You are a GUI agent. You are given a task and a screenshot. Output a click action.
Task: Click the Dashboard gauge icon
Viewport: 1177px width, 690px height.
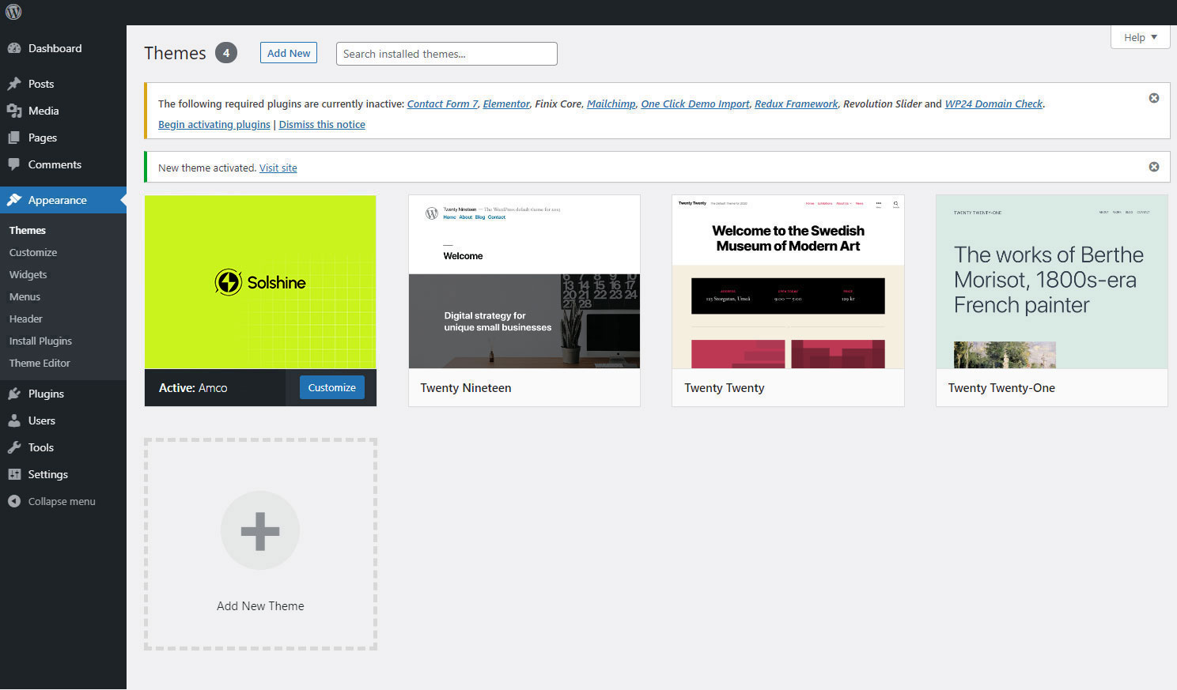(x=14, y=48)
